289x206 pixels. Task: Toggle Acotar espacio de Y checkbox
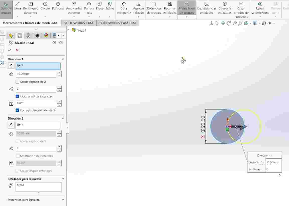[x=17, y=141]
